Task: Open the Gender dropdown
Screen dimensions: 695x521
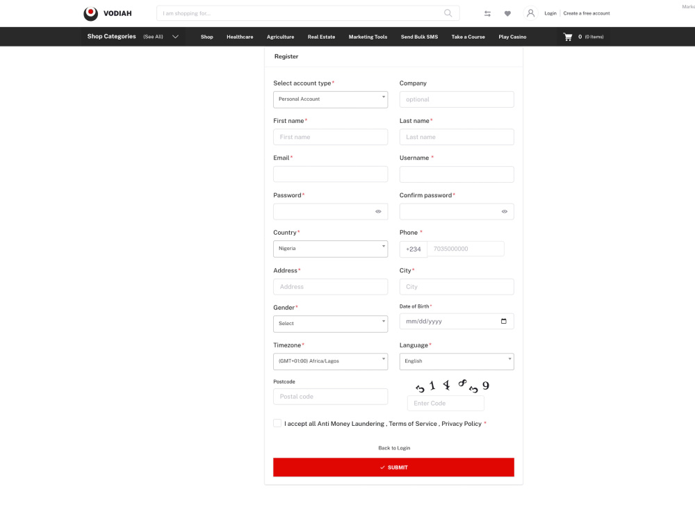Action: (x=330, y=324)
